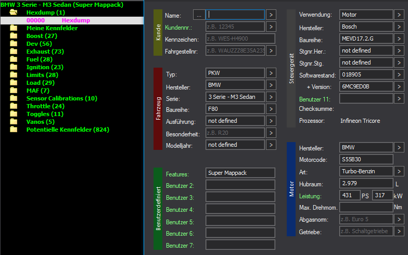Select the 00000 Hexdump tree entry

coord(72,20)
